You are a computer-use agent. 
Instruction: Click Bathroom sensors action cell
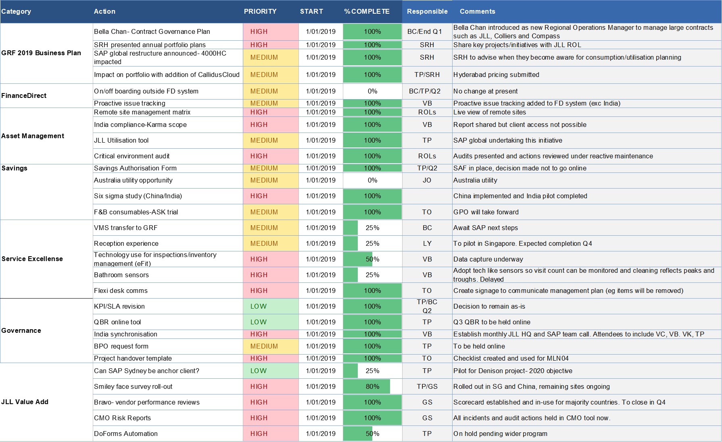[168, 275]
